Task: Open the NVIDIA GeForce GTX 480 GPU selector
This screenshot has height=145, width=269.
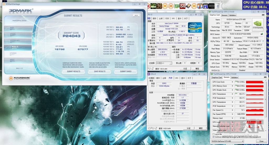Action: point(227,141)
